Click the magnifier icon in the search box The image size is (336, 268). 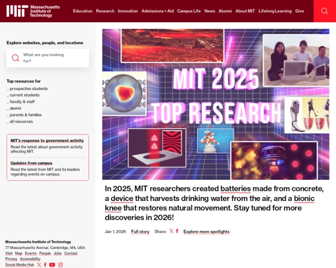click(x=15, y=58)
